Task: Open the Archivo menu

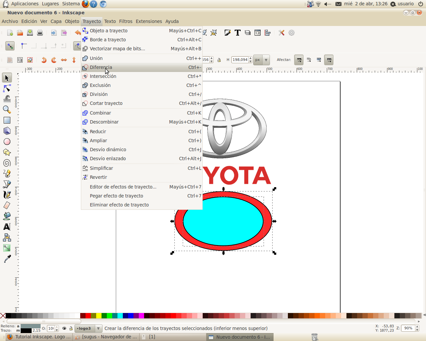Action: [10, 21]
